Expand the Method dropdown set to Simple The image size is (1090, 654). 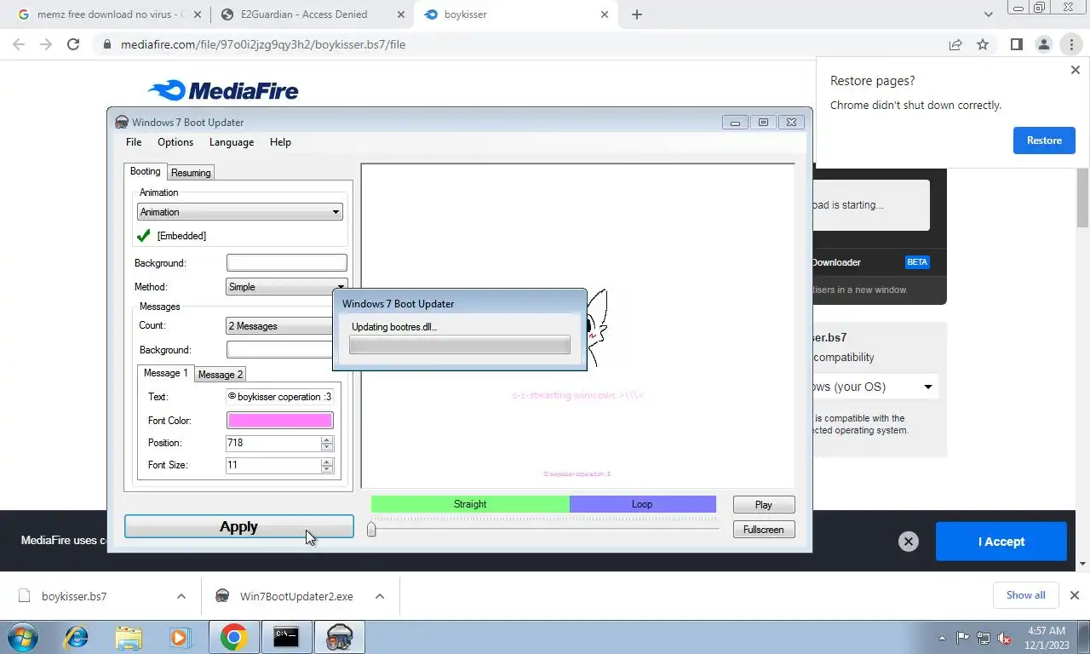point(286,287)
